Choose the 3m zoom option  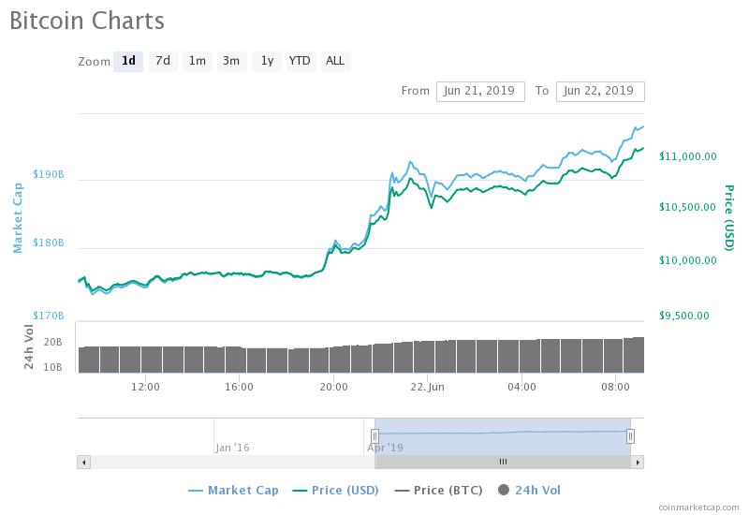(230, 61)
